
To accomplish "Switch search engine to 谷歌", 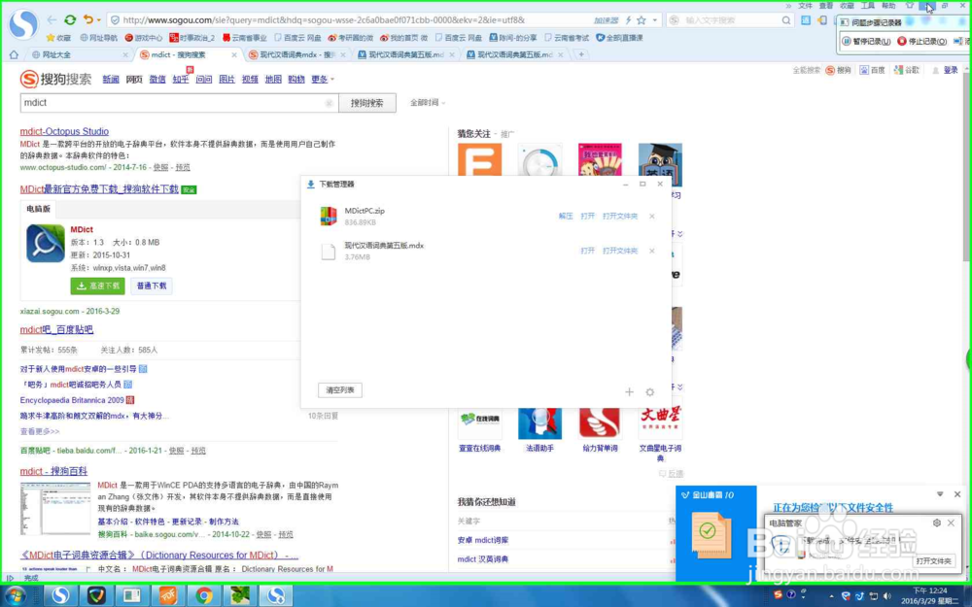I will [907, 71].
